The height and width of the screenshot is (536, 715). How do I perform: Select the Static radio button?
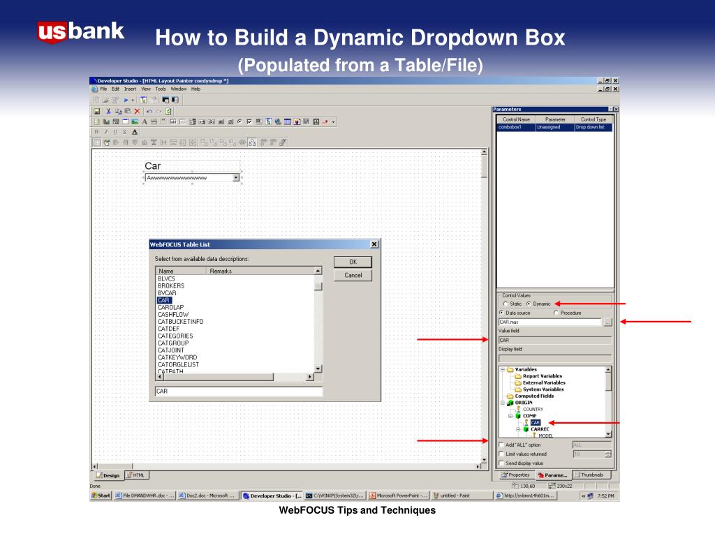coord(506,304)
